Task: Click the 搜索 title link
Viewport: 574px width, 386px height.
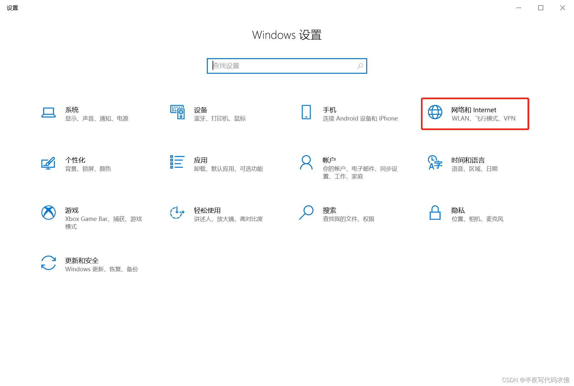Action: (329, 210)
